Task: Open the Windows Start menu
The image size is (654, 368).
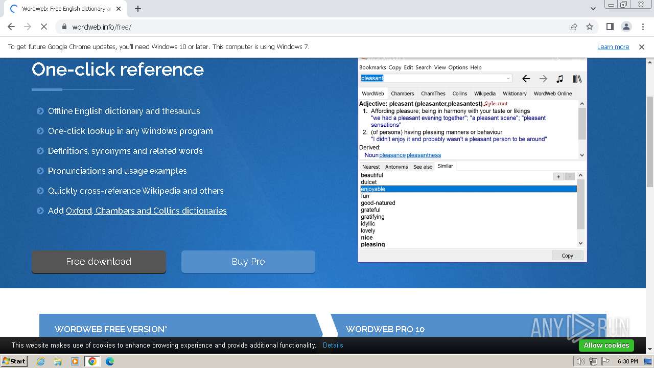Action: 14,361
